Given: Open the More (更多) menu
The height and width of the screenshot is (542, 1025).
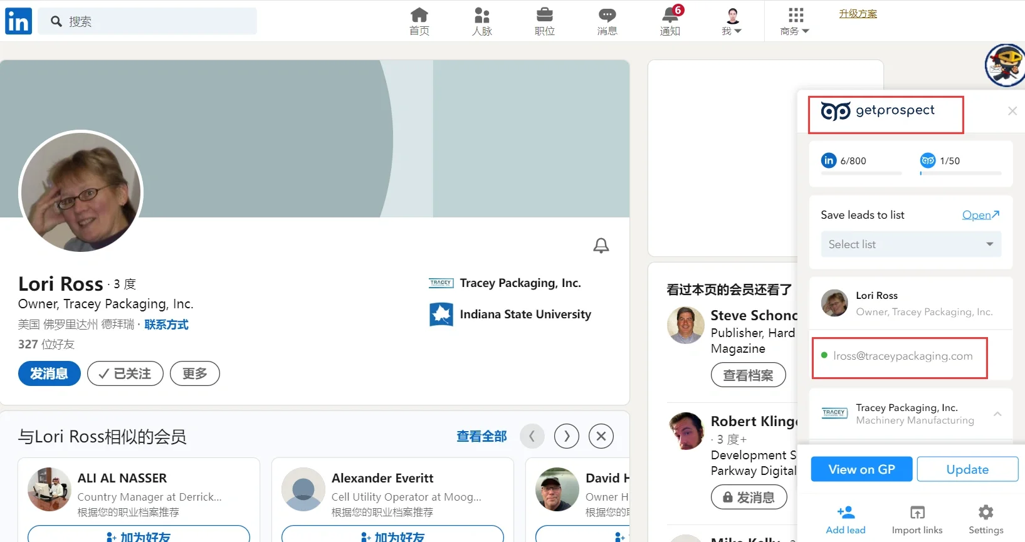Looking at the screenshot, I should pyautogui.click(x=195, y=373).
